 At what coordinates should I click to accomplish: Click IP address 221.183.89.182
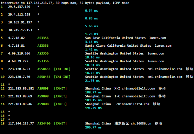(21, 88)
